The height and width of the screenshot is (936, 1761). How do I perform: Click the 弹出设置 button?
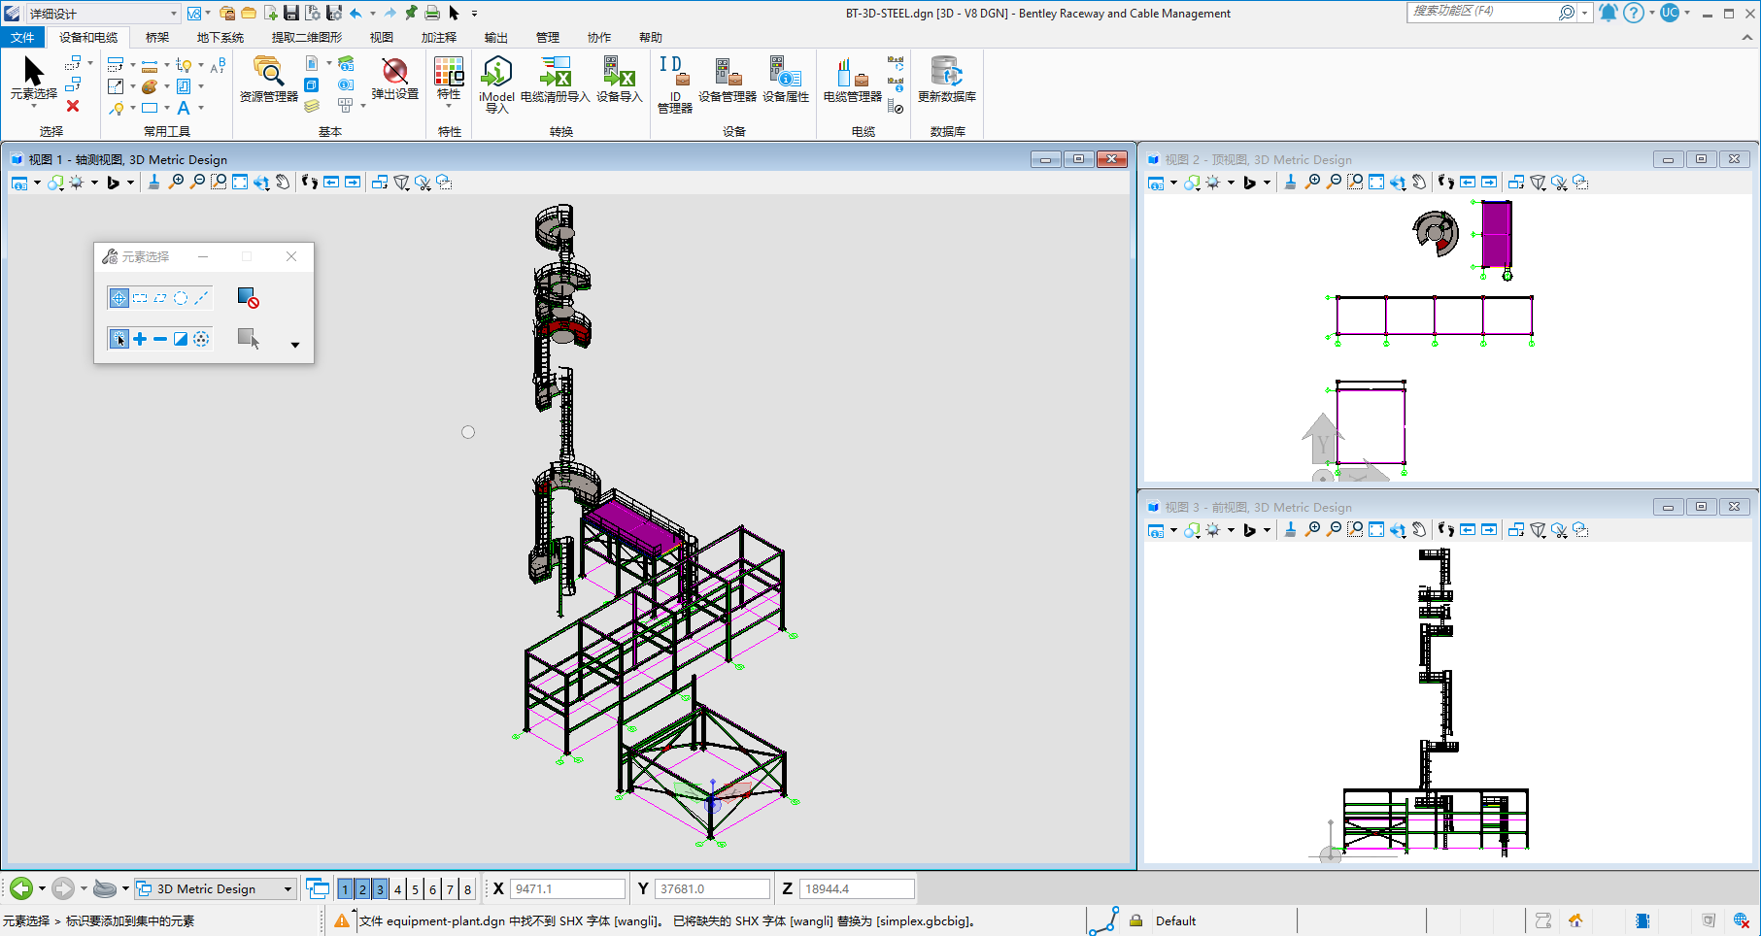tap(394, 79)
